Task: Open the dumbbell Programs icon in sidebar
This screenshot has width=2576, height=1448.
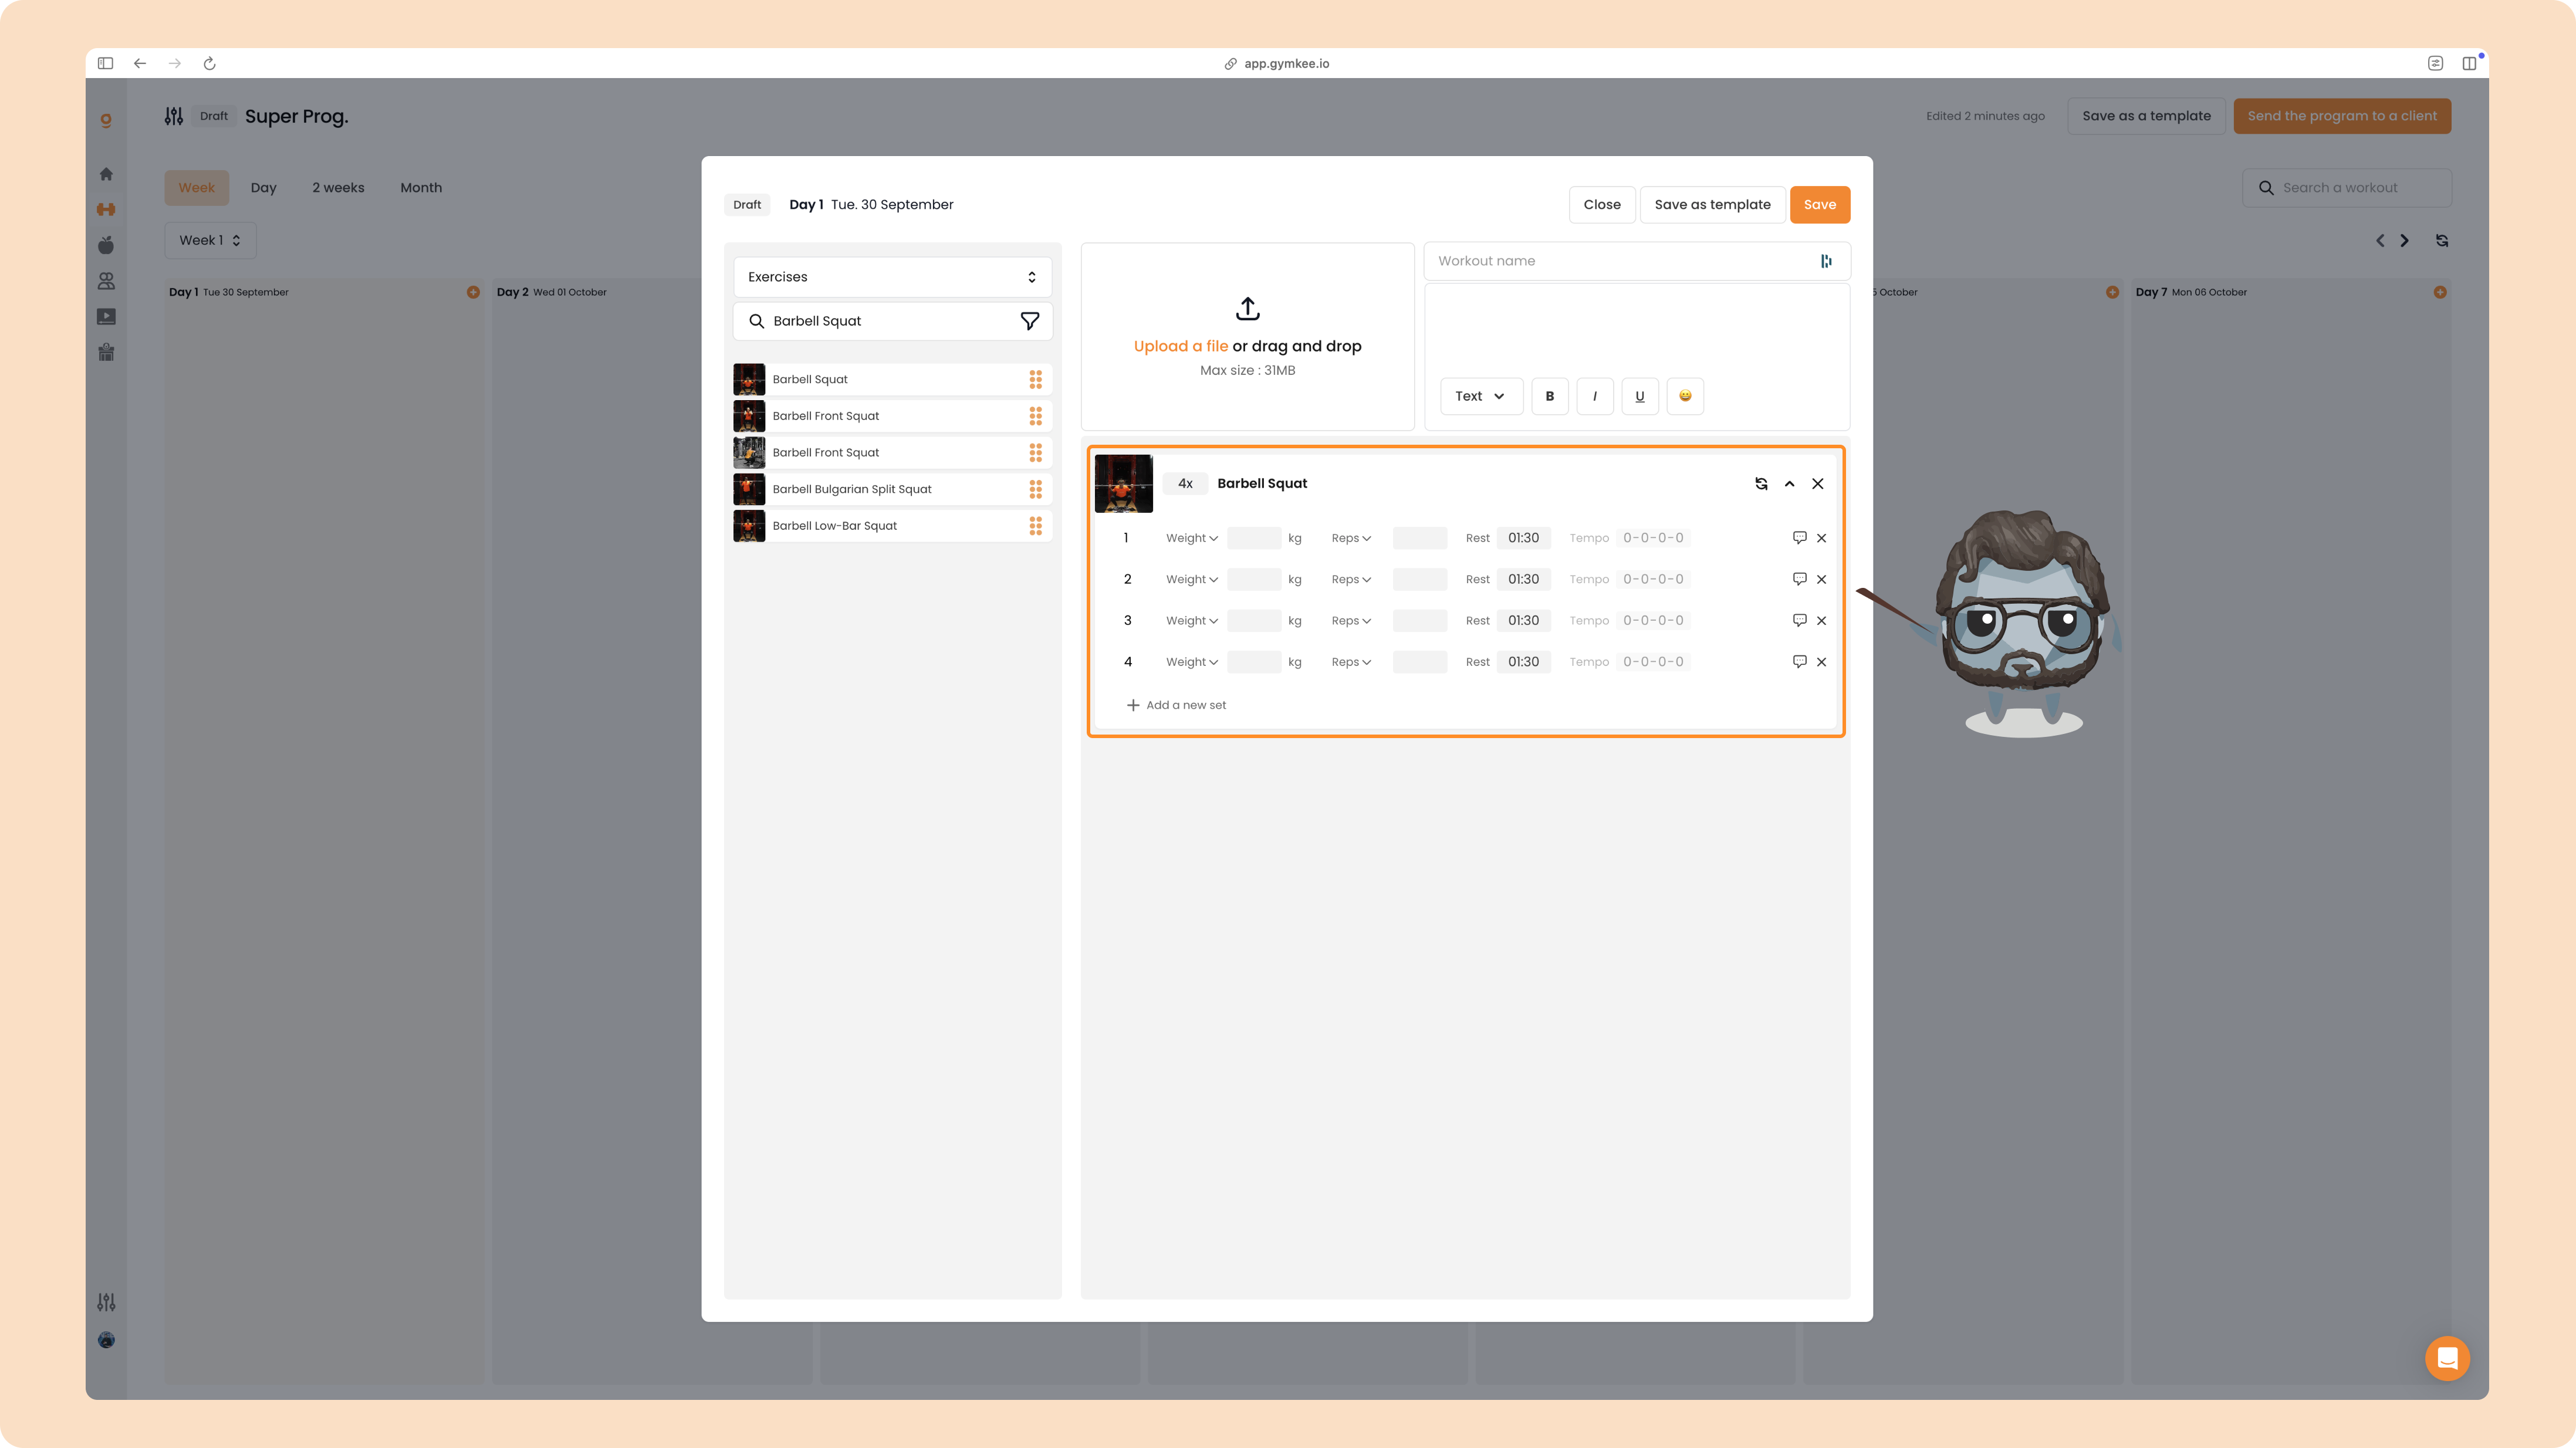Action: (x=106, y=209)
